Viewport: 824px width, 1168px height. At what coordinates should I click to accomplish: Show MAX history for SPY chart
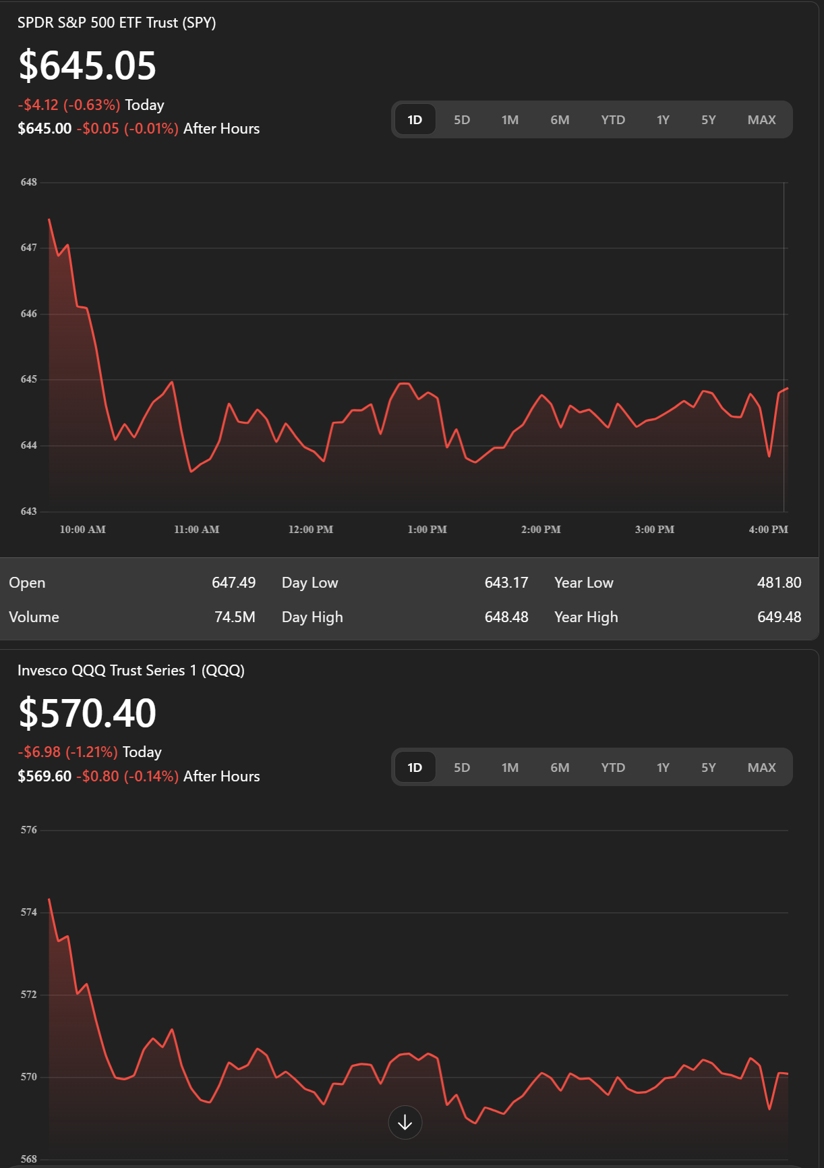click(761, 119)
